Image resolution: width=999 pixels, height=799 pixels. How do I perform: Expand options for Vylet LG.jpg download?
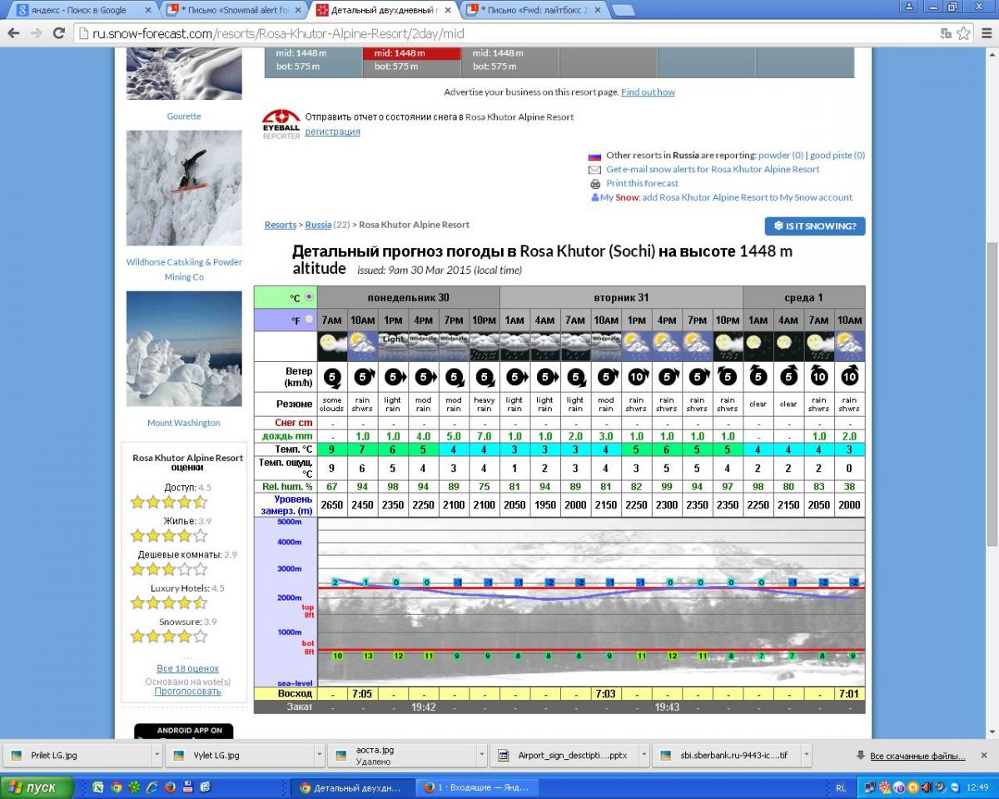click(x=320, y=756)
